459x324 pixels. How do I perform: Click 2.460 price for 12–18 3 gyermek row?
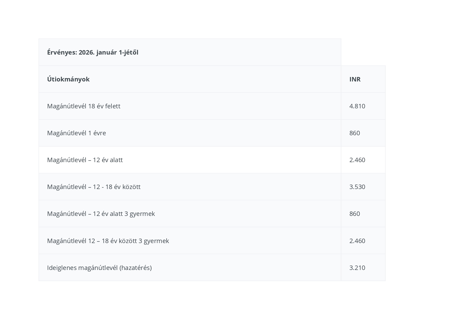pos(357,241)
